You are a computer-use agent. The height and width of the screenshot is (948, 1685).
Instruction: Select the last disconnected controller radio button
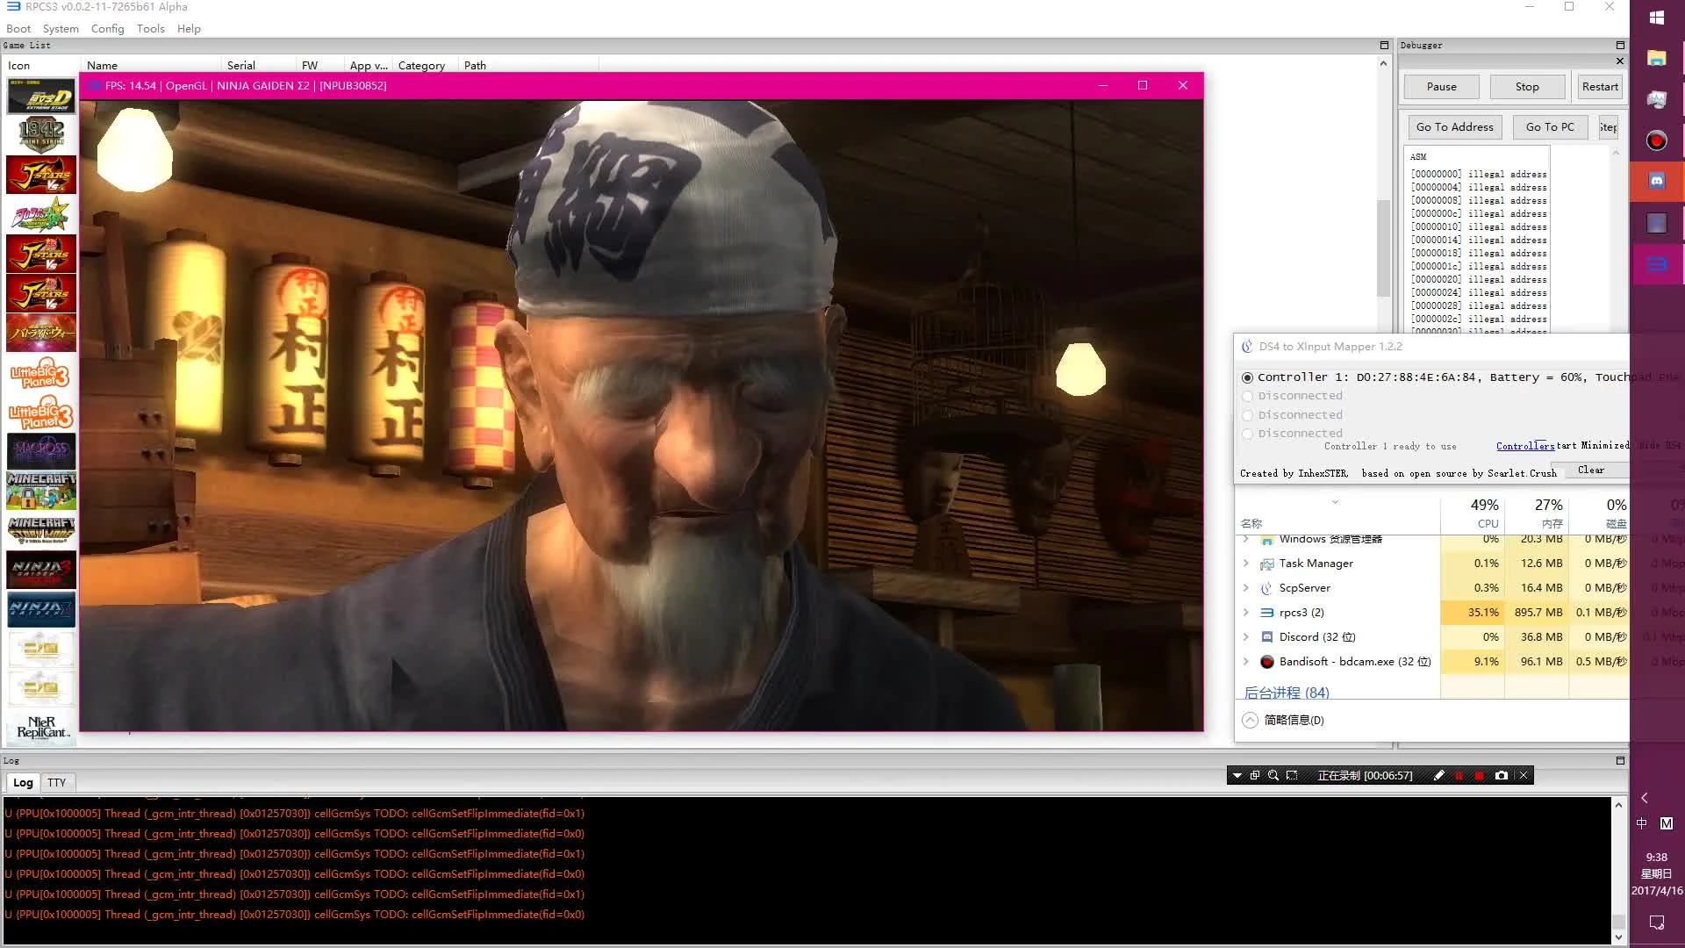pos(1247,434)
